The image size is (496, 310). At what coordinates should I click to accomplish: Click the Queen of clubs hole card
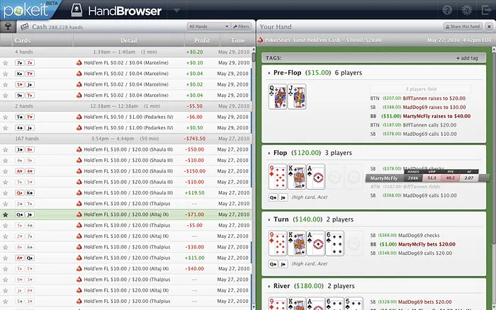278,97
